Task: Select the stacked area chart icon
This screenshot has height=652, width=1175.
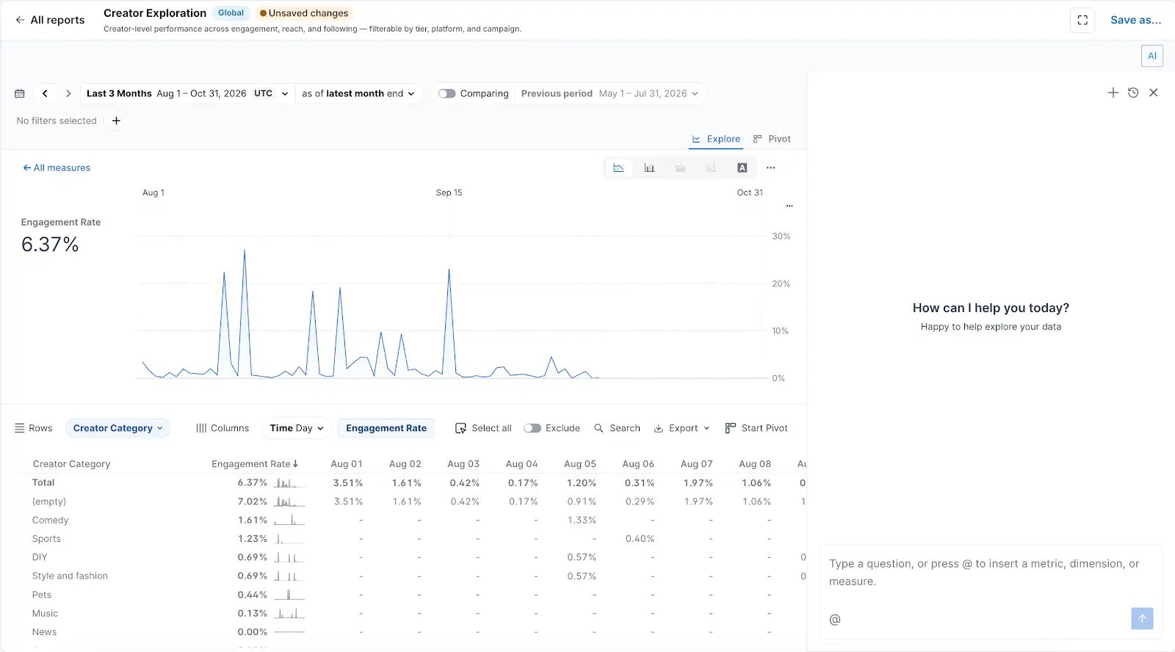Action: (x=680, y=168)
